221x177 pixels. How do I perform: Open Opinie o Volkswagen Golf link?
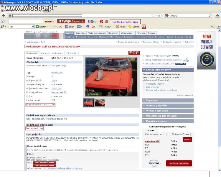pos(158,56)
